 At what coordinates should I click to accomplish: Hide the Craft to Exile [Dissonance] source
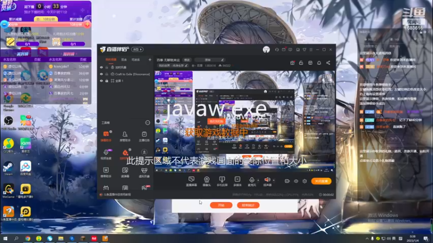point(101,74)
